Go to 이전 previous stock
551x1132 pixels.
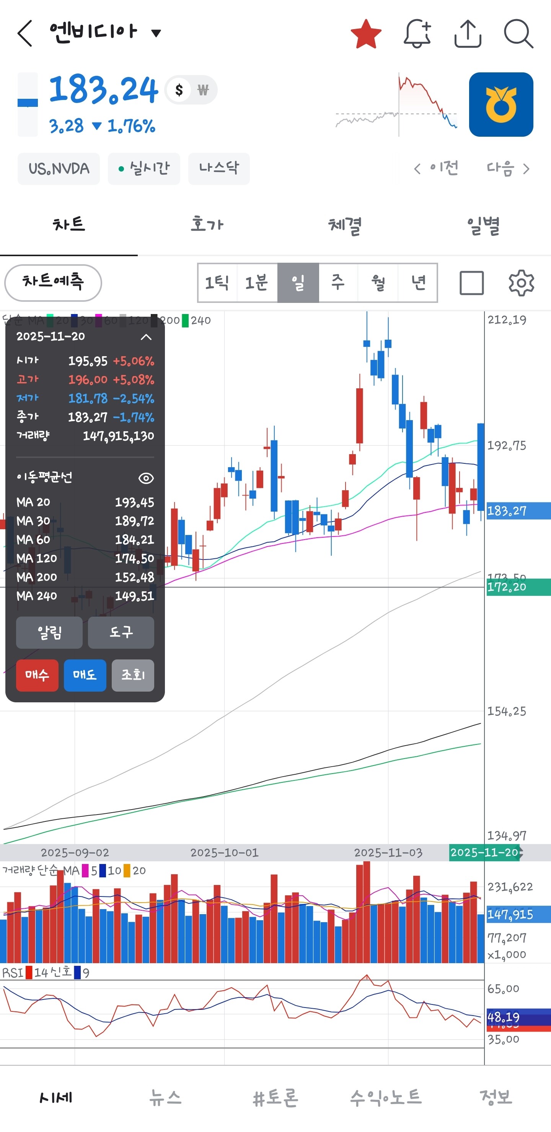(436, 168)
